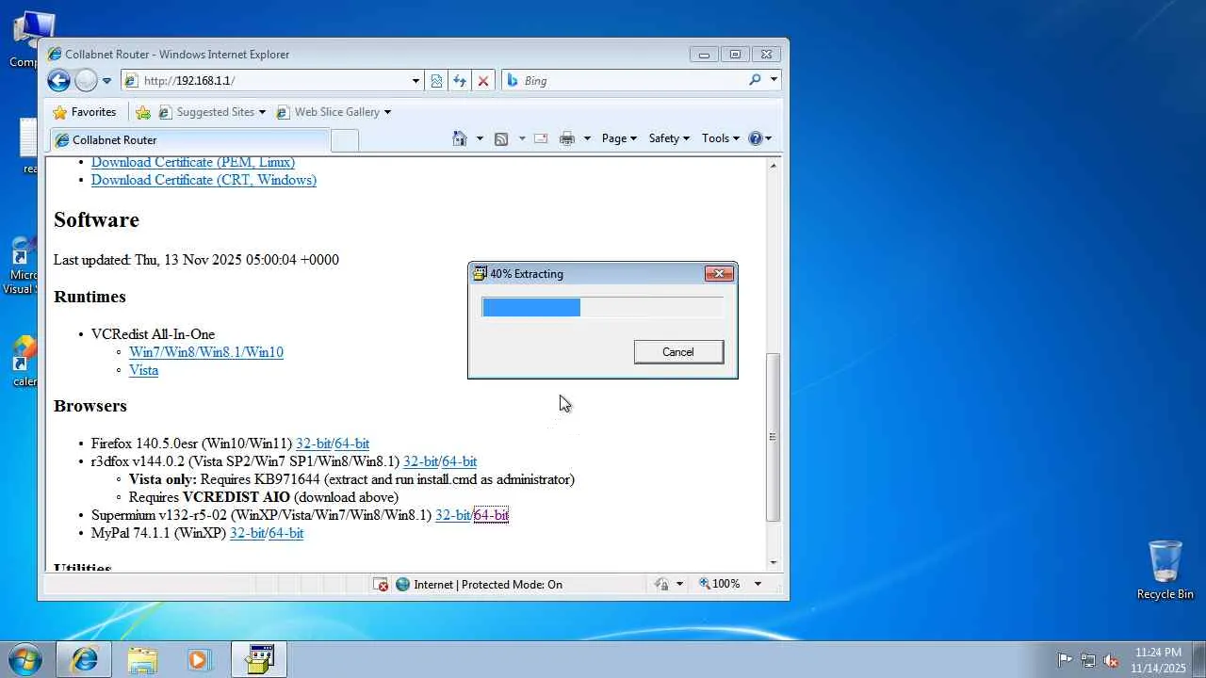
Task: Click the Internet zone globe icon
Action: click(x=403, y=585)
